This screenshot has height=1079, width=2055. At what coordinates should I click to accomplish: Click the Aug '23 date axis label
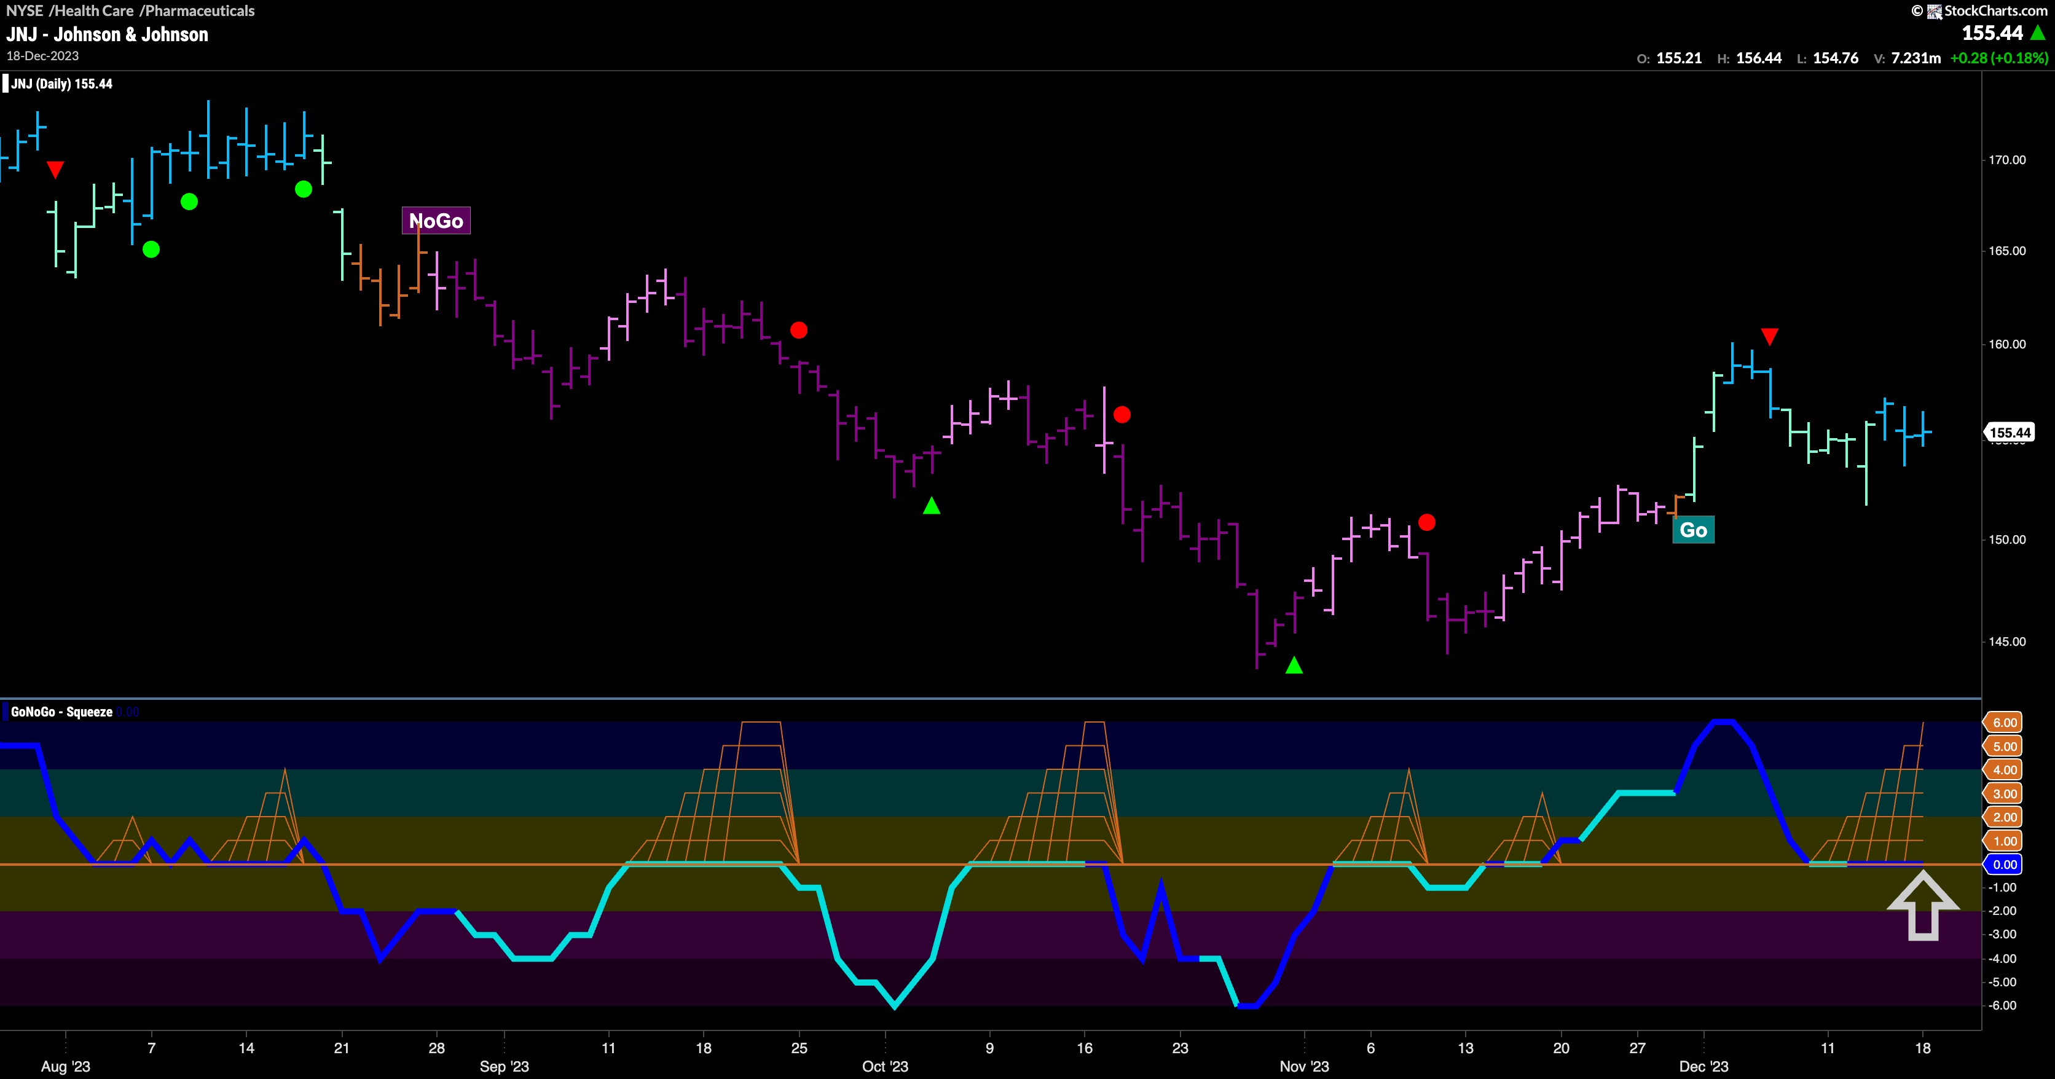pos(65,1066)
